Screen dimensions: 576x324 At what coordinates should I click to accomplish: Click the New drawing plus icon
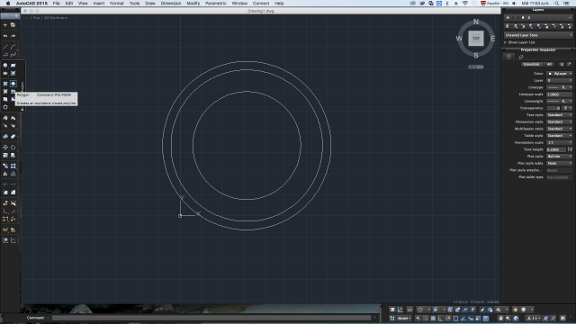click(x=5, y=25)
